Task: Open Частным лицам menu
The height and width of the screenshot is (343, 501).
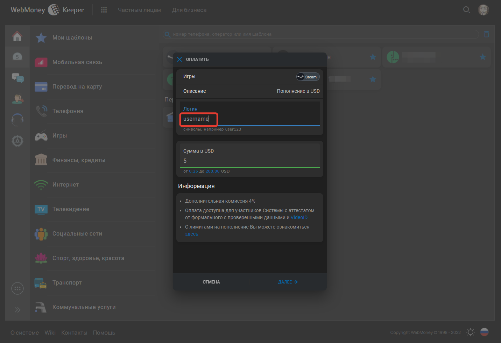Action: [139, 10]
